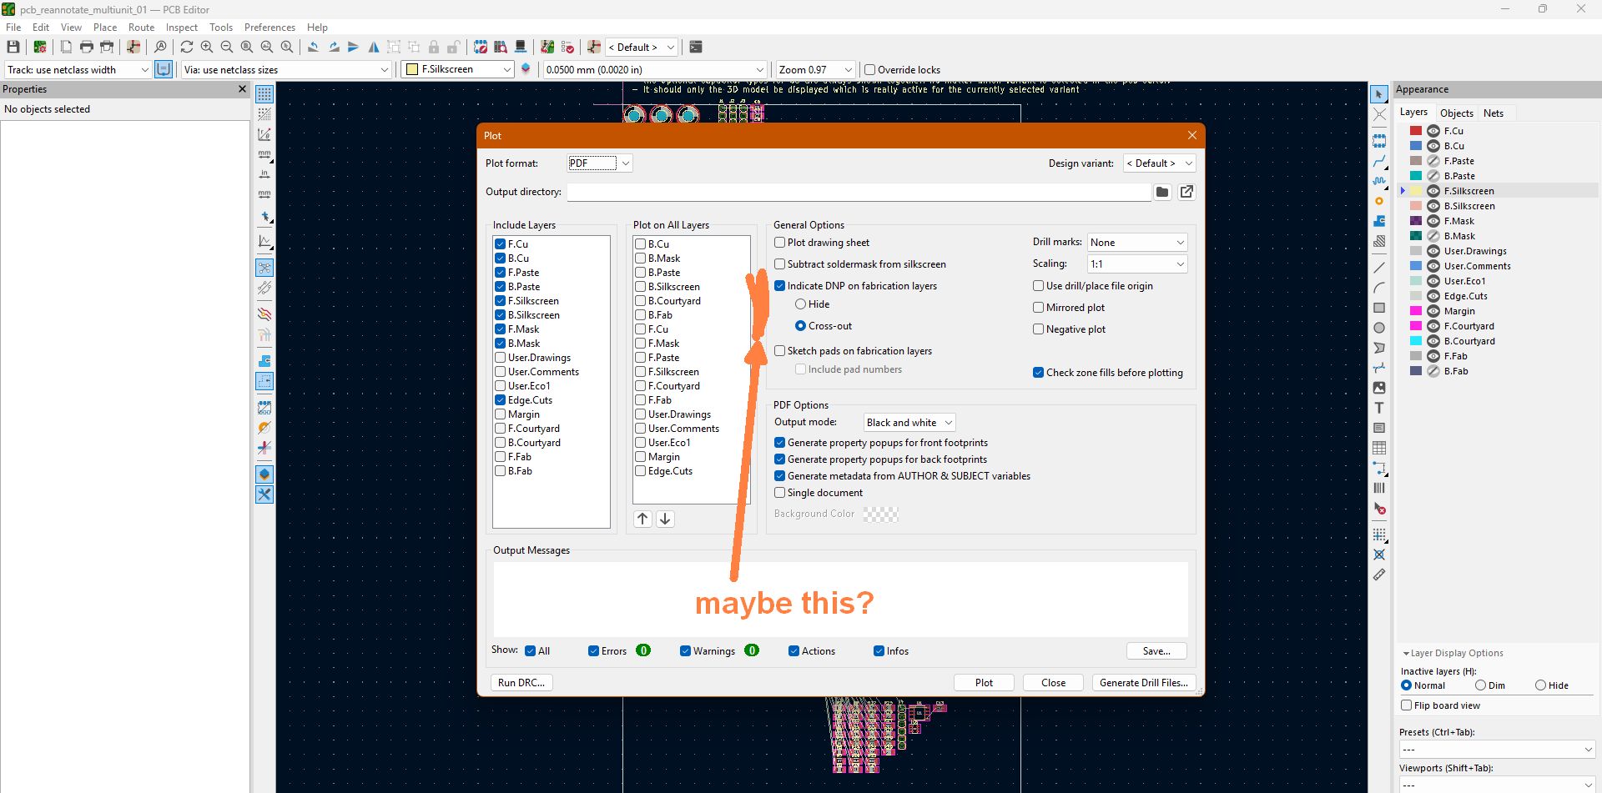Toggle ratsnest display icon
Image resolution: width=1602 pixels, height=793 pixels.
pyautogui.click(x=264, y=268)
